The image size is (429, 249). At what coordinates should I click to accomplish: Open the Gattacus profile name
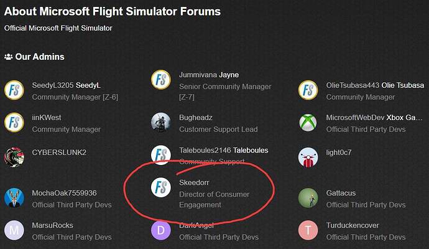point(341,193)
